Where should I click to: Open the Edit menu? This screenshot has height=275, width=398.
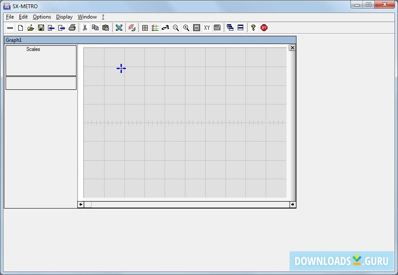click(23, 17)
